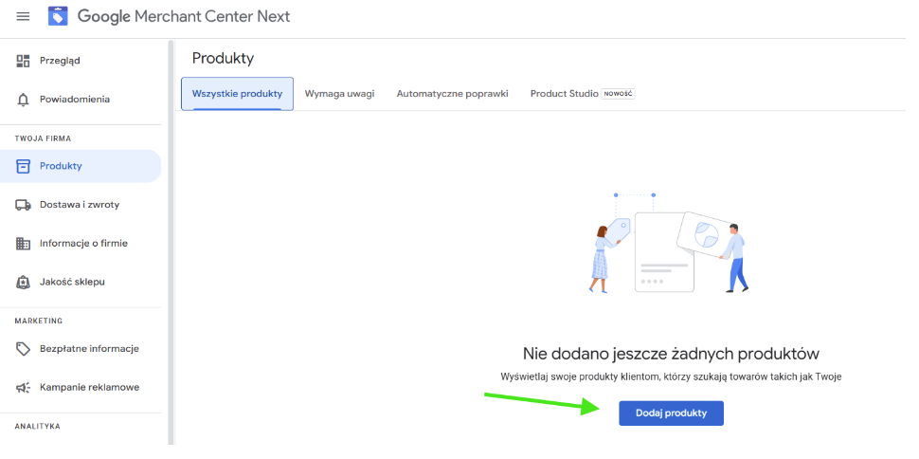Click the Bezpłatne informacje tag icon
919x459 pixels.
[x=23, y=349]
